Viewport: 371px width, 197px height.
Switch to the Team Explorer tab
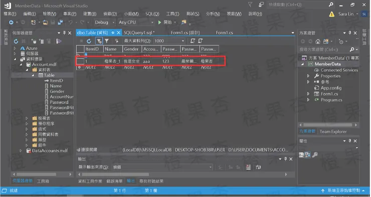click(x=333, y=131)
